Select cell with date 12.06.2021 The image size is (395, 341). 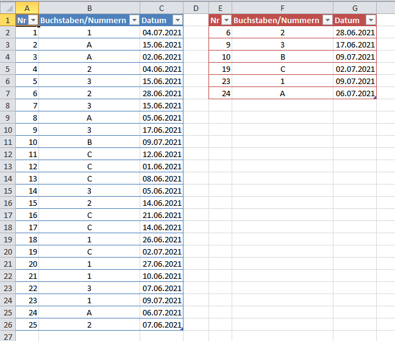tap(162, 154)
